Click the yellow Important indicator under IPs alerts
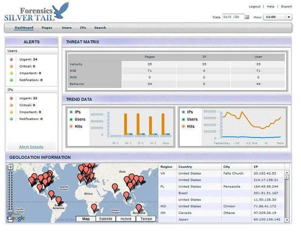 click(11, 112)
